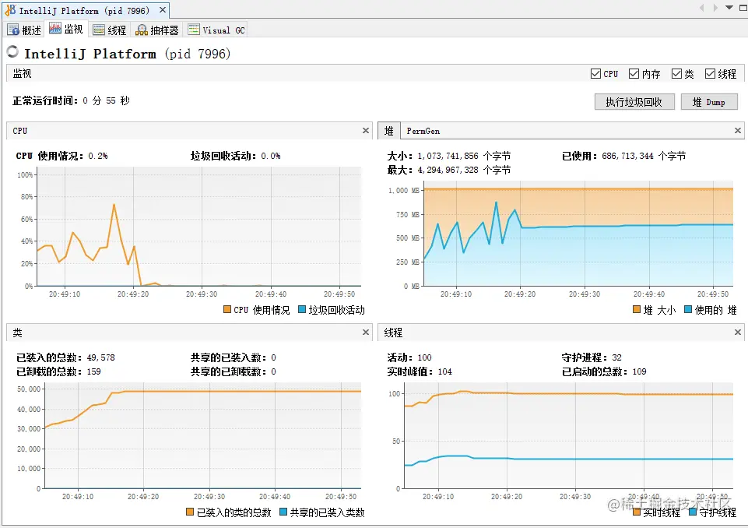Click the 实时峰值 value 104
748x528 pixels.
(x=444, y=371)
